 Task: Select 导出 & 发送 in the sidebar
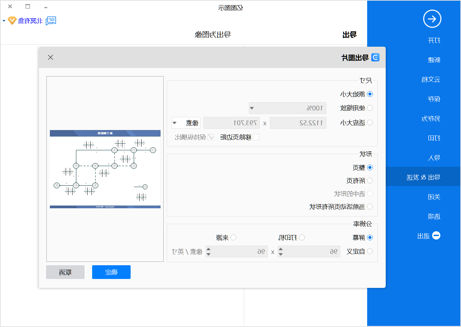click(423, 177)
